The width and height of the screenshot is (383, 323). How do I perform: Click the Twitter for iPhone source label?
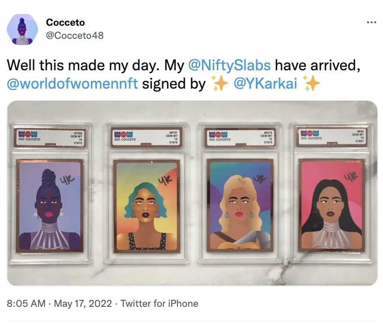[x=159, y=303]
